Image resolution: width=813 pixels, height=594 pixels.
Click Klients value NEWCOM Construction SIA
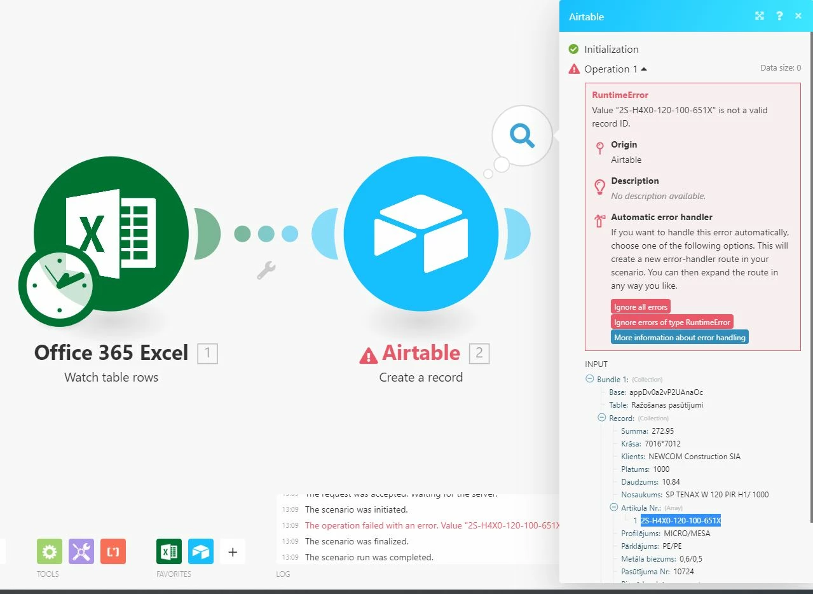click(x=694, y=457)
